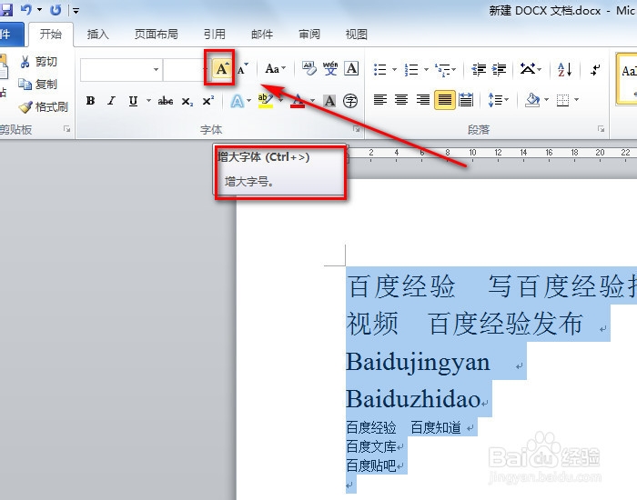The width and height of the screenshot is (637, 500).
Task: Click the Numbering list icon
Action: pyautogui.click(x=411, y=69)
